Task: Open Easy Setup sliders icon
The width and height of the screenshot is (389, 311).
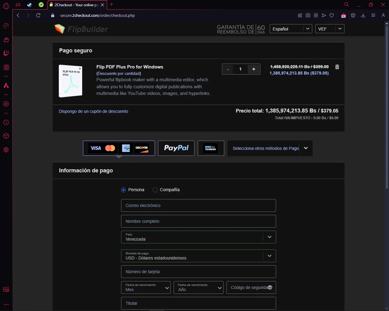Action: 373,15
